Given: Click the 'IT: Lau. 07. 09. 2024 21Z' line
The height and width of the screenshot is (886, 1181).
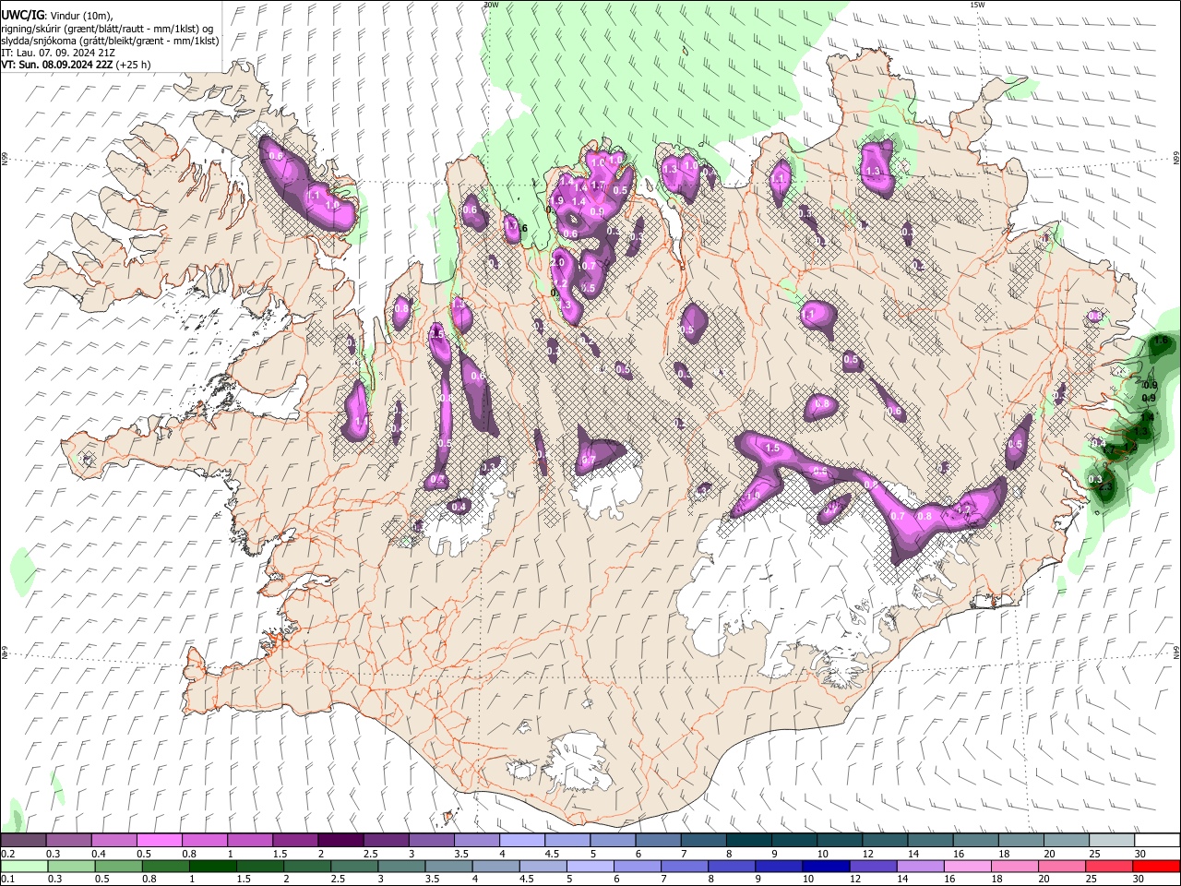Looking at the screenshot, I should coord(58,53).
